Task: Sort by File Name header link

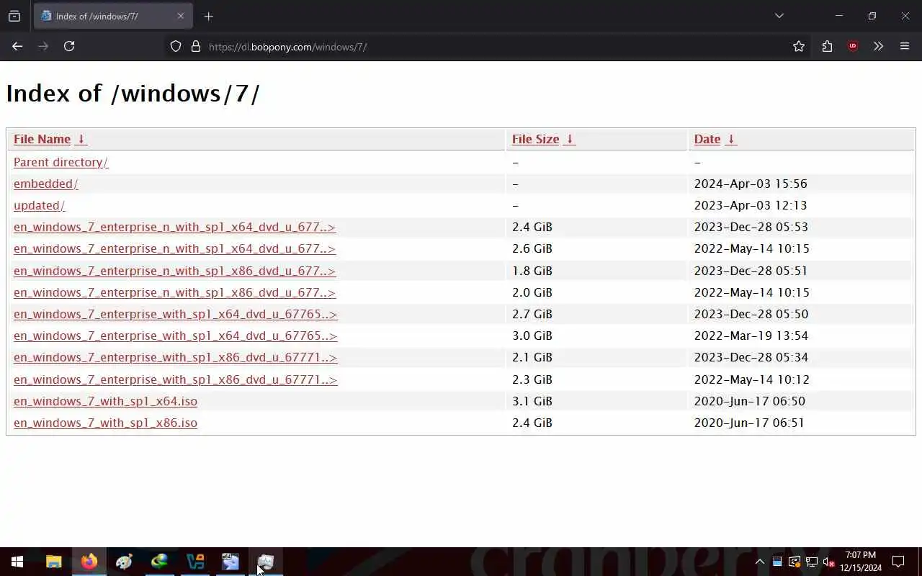Action: (42, 139)
